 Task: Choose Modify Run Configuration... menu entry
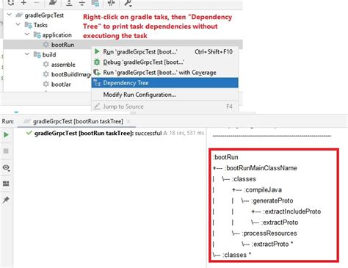click(164, 95)
